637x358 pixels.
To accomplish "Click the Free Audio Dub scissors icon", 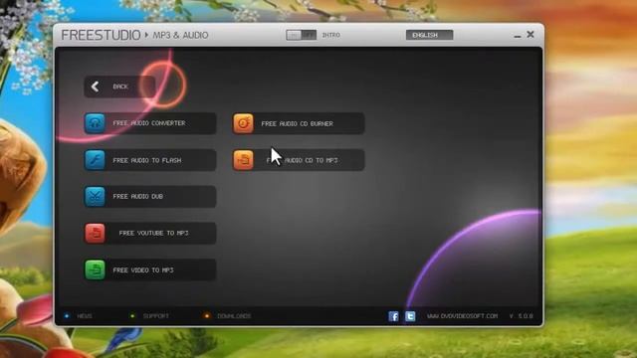I will point(96,197).
